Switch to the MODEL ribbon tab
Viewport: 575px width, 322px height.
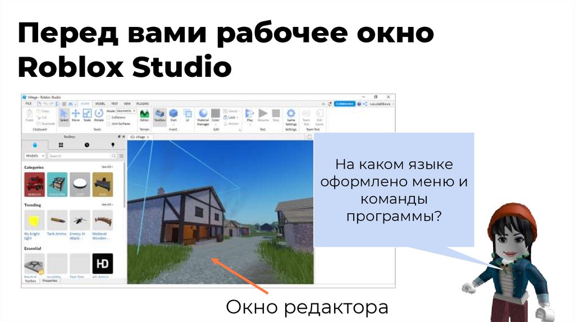pos(100,104)
